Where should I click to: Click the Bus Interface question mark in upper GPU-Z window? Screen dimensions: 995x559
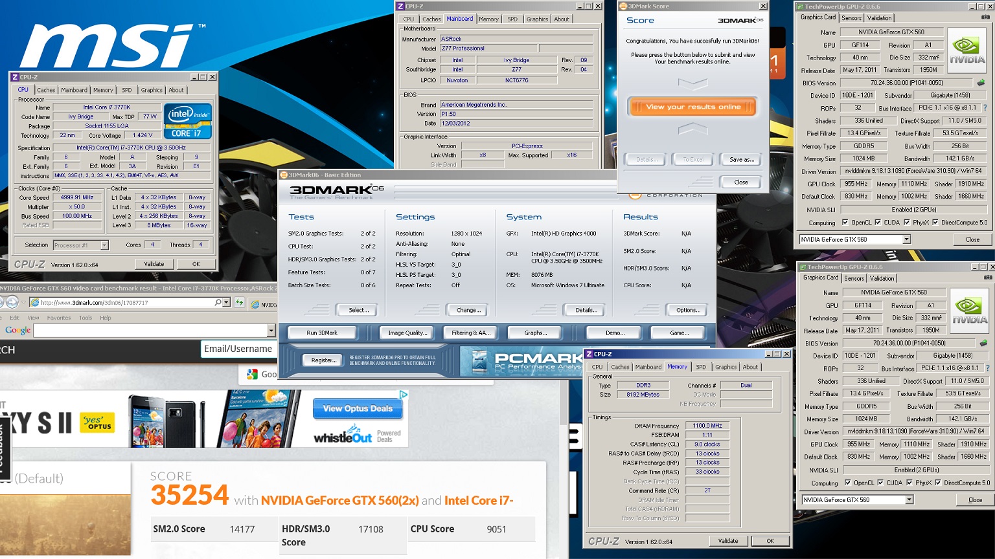click(x=985, y=108)
